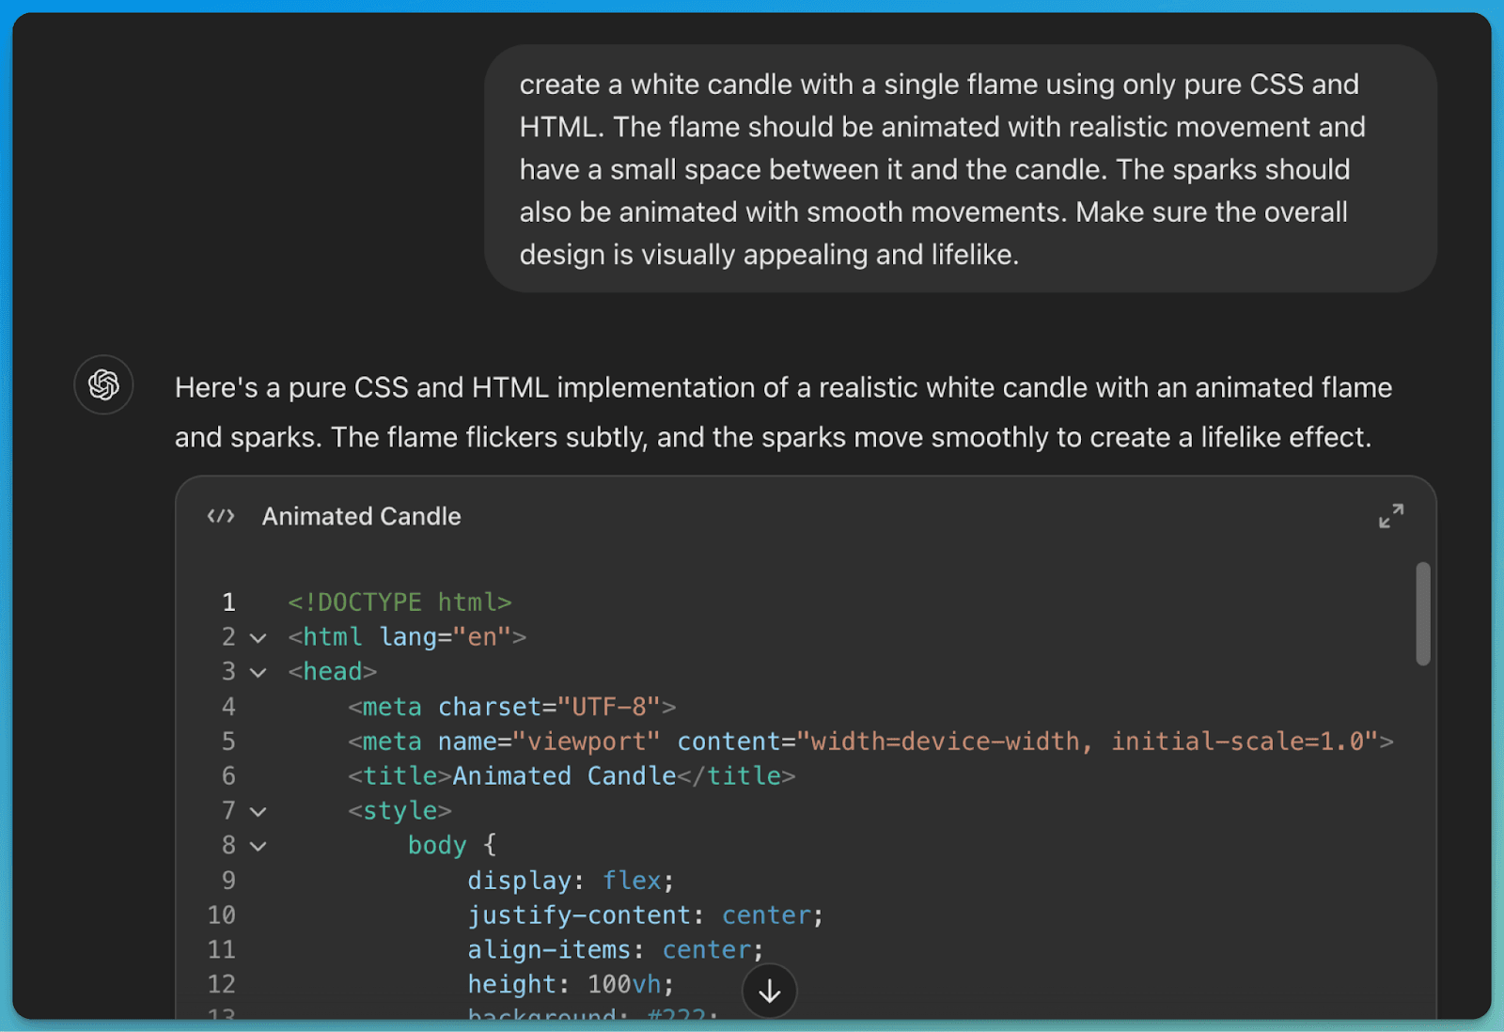Collapse the style block on line 7

click(x=258, y=810)
